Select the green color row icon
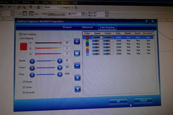Viewport: 173px width, 115px height. pos(87,41)
